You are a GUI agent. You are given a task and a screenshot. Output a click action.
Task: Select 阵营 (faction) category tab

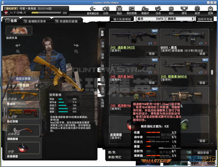[x=102, y=67]
